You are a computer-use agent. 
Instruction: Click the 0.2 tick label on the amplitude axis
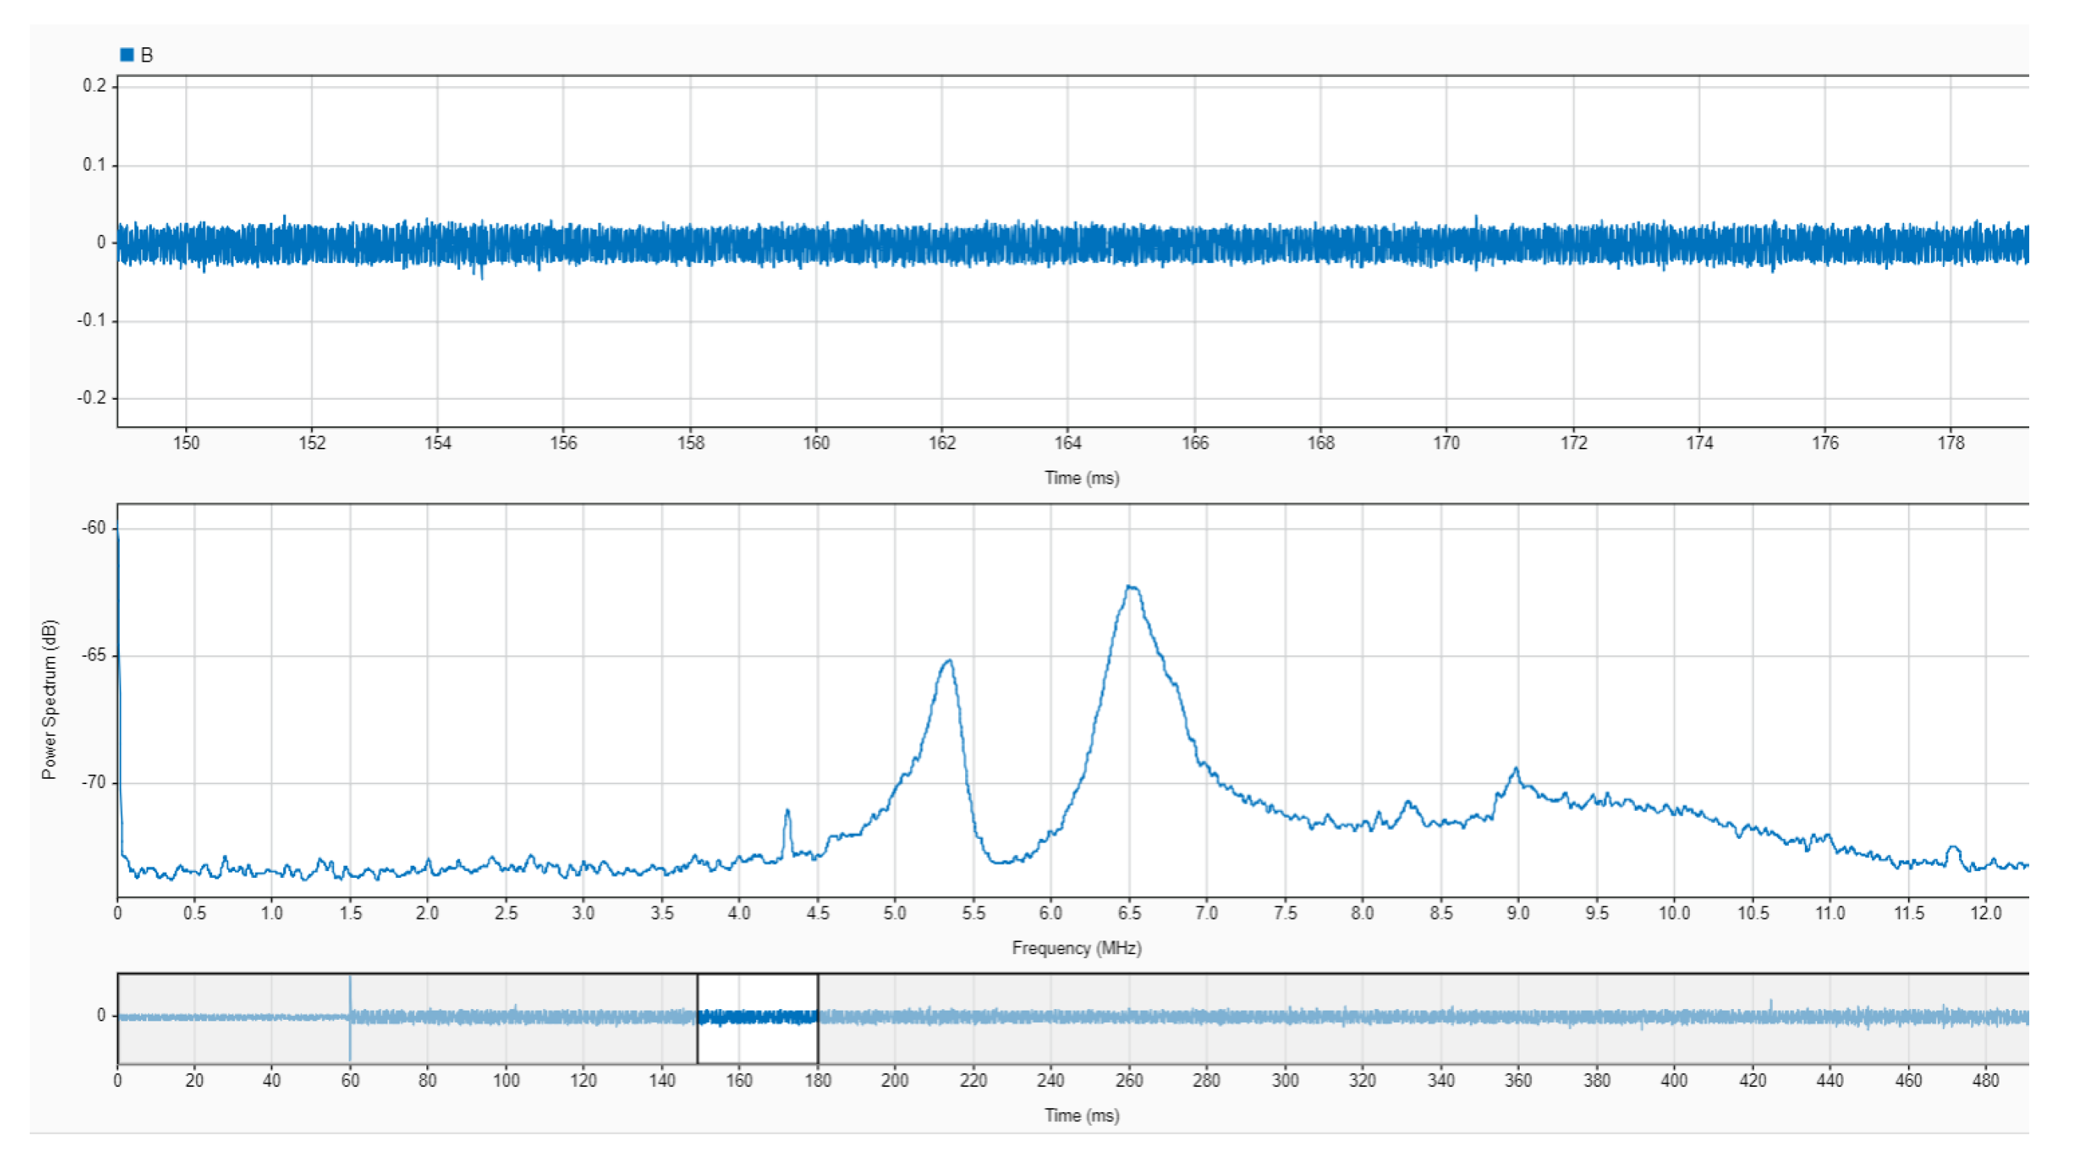tap(95, 85)
